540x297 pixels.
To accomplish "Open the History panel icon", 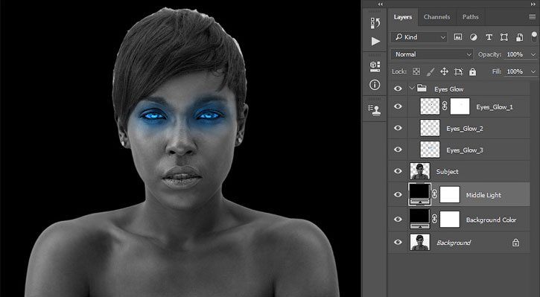I will (375, 23).
